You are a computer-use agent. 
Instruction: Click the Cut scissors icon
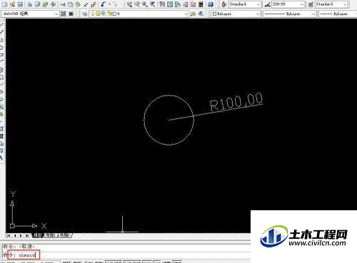coord(63,4)
